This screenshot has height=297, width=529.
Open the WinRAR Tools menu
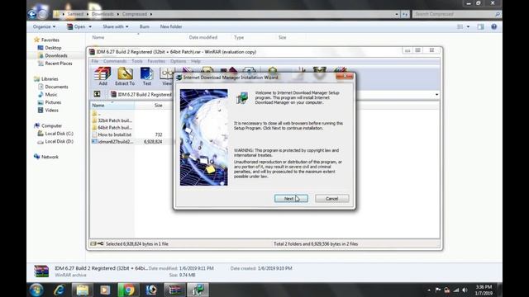(x=137, y=61)
